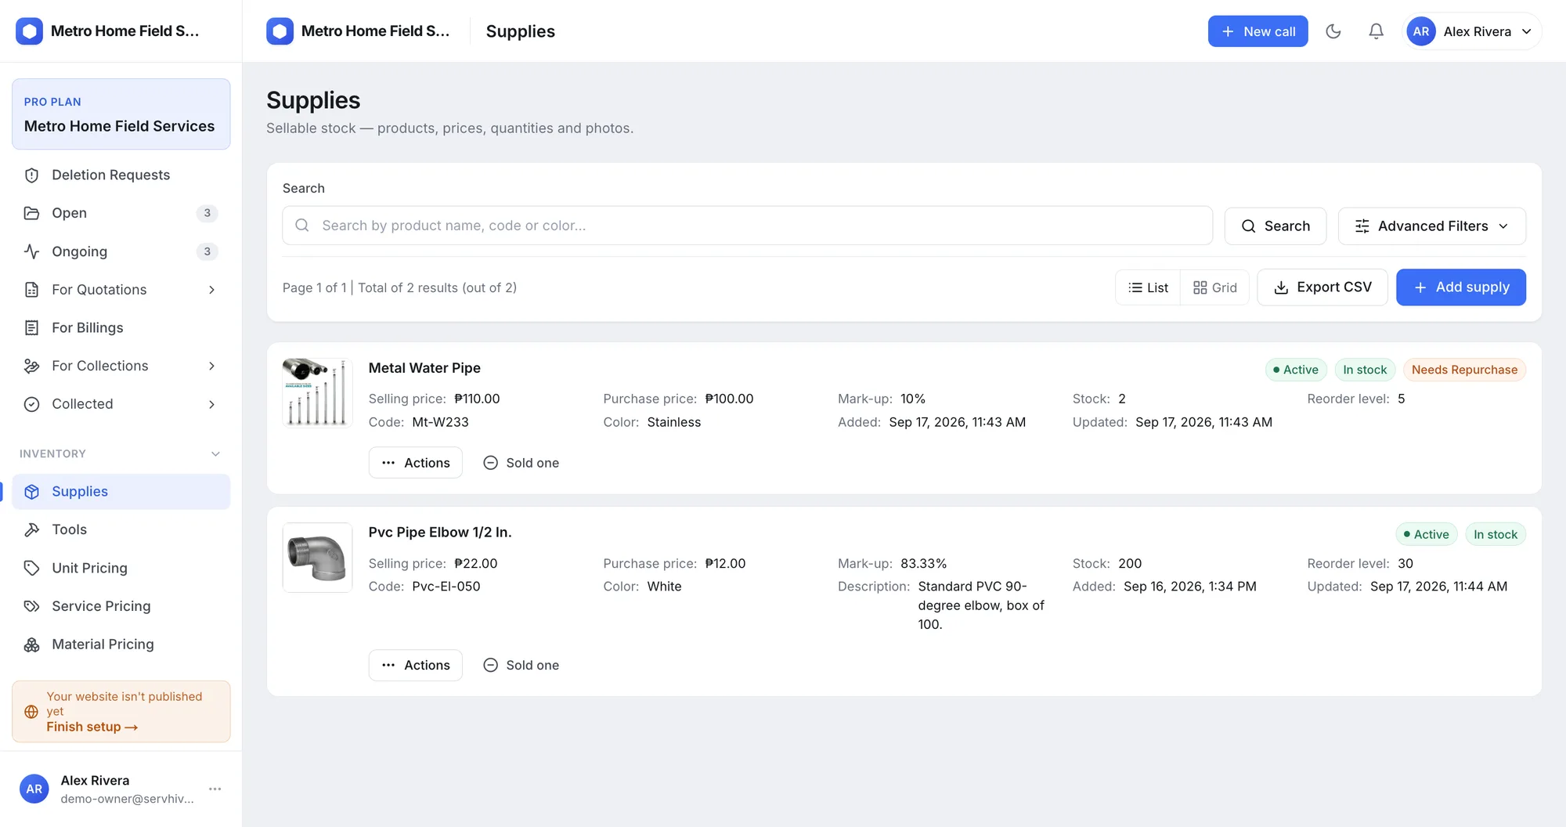
Task: Click the AR avatar in top bar
Action: click(x=1420, y=31)
